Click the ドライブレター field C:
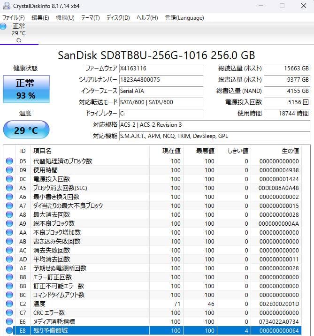 pos(161,114)
